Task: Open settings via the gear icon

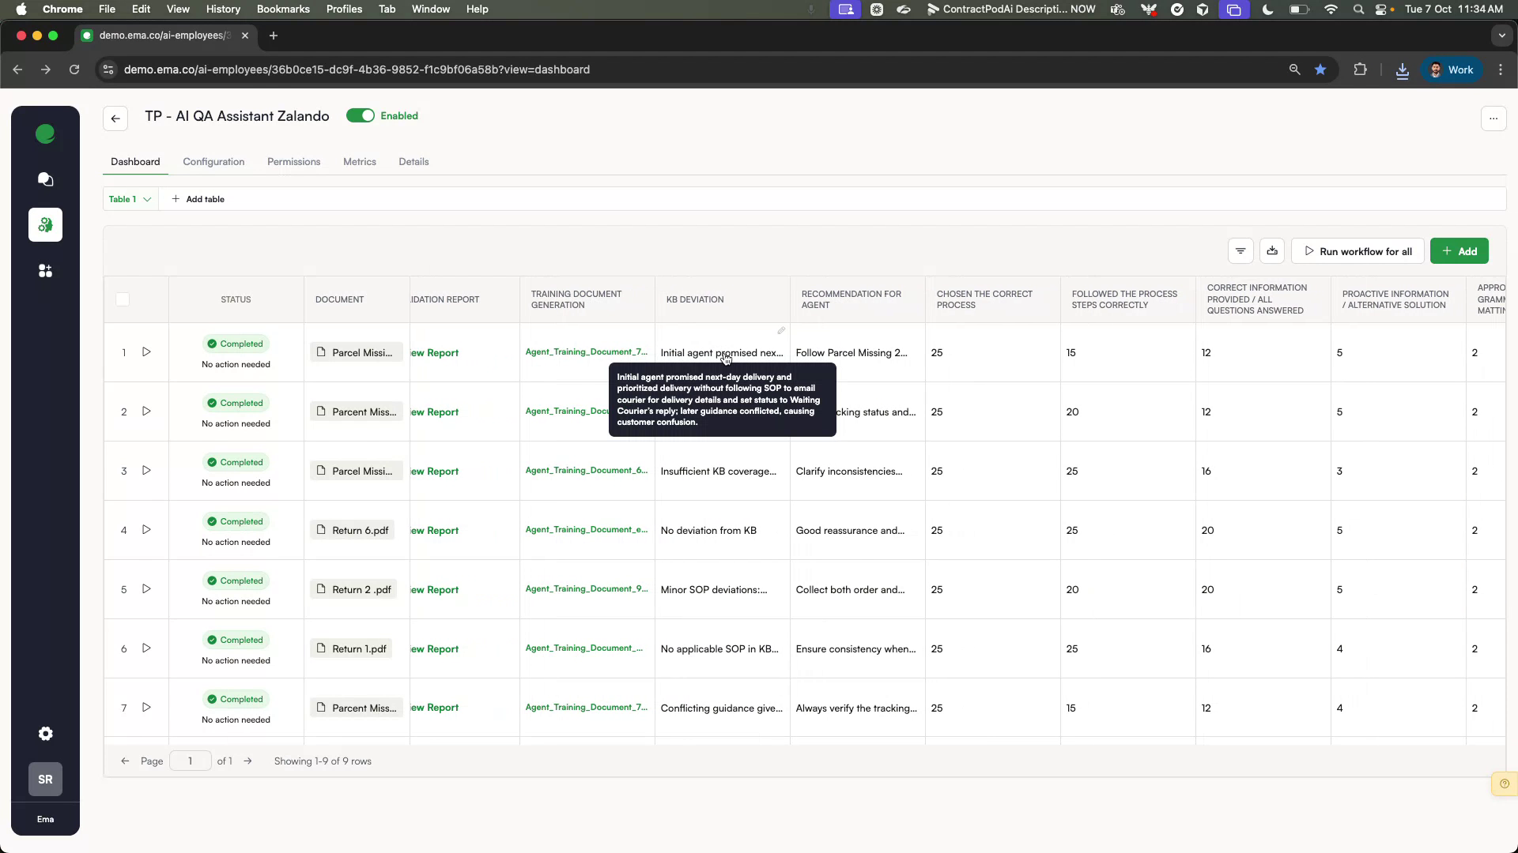Action: [x=45, y=734]
